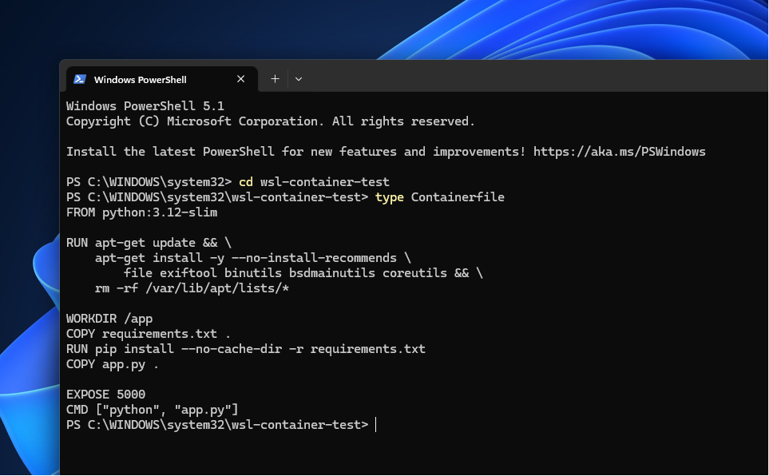Screen dimensions: 769x476
Task: Click the "apt-get install -y --no-install-recommends" line
Action: [253, 258]
